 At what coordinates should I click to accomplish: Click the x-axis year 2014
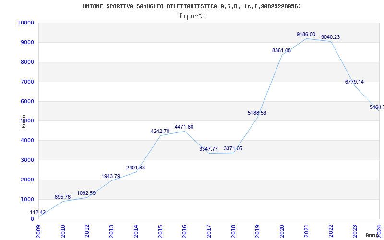coord(136,231)
